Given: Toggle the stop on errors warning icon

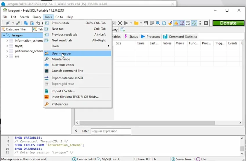Looking at the screenshot, I should 176,23.
